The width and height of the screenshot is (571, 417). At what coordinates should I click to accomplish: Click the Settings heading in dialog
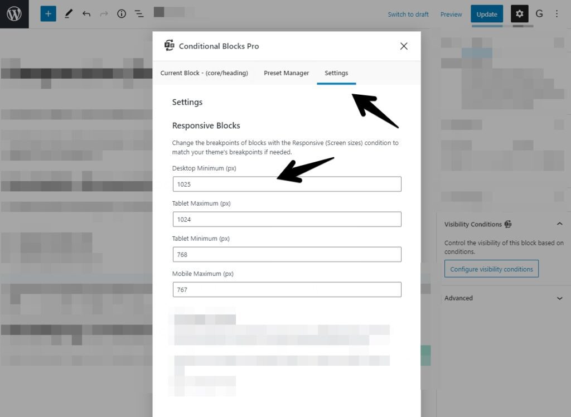point(187,103)
